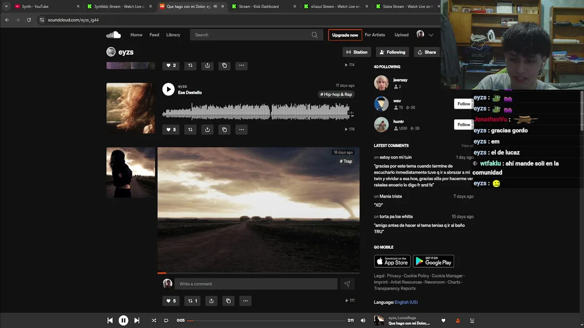Toggle the Following button
584x328 pixels.
click(392, 52)
